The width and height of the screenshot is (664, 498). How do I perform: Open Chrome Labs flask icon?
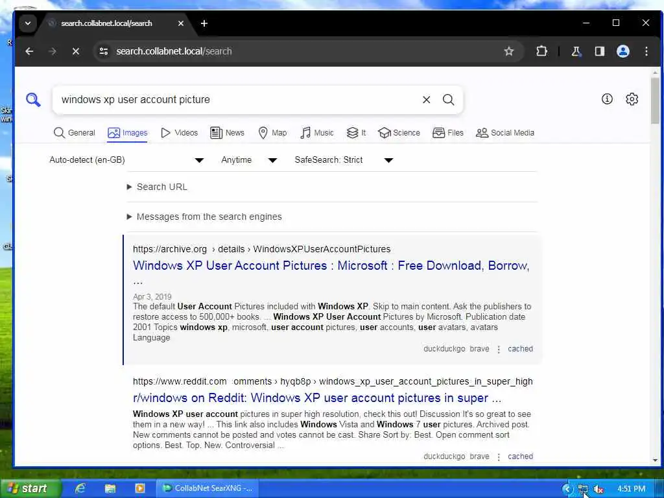tap(576, 51)
